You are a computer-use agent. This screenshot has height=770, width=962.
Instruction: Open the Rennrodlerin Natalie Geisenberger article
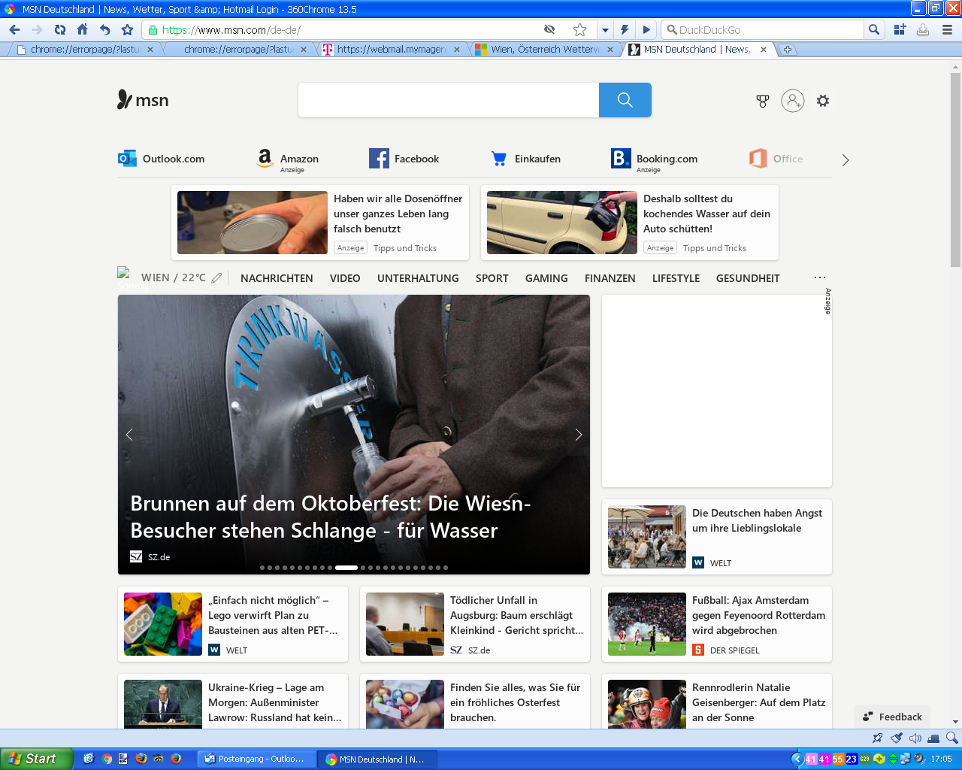pos(717,701)
